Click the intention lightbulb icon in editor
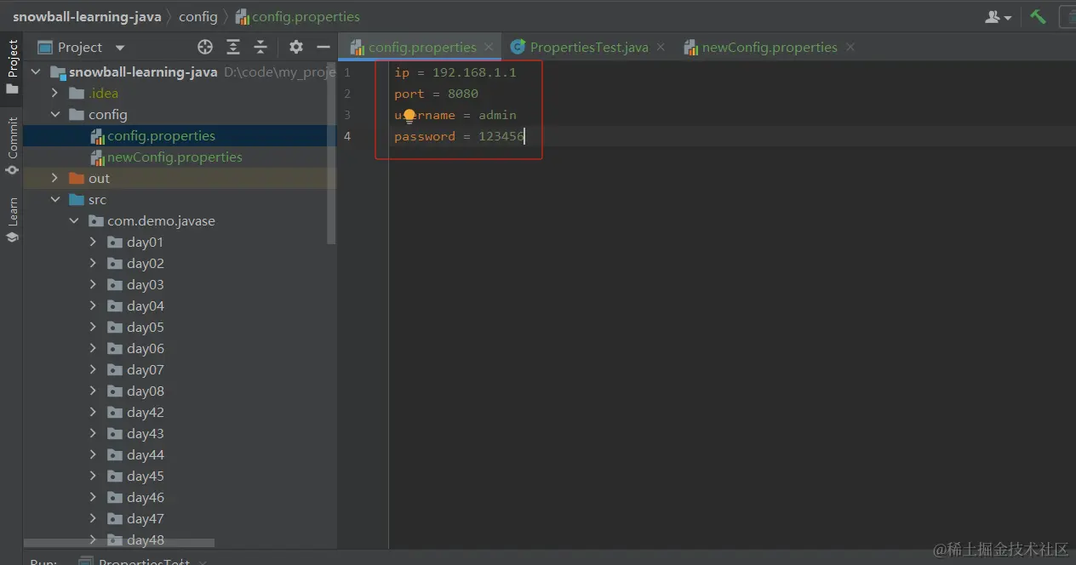The image size is (1076, 565). click(409, 117)
